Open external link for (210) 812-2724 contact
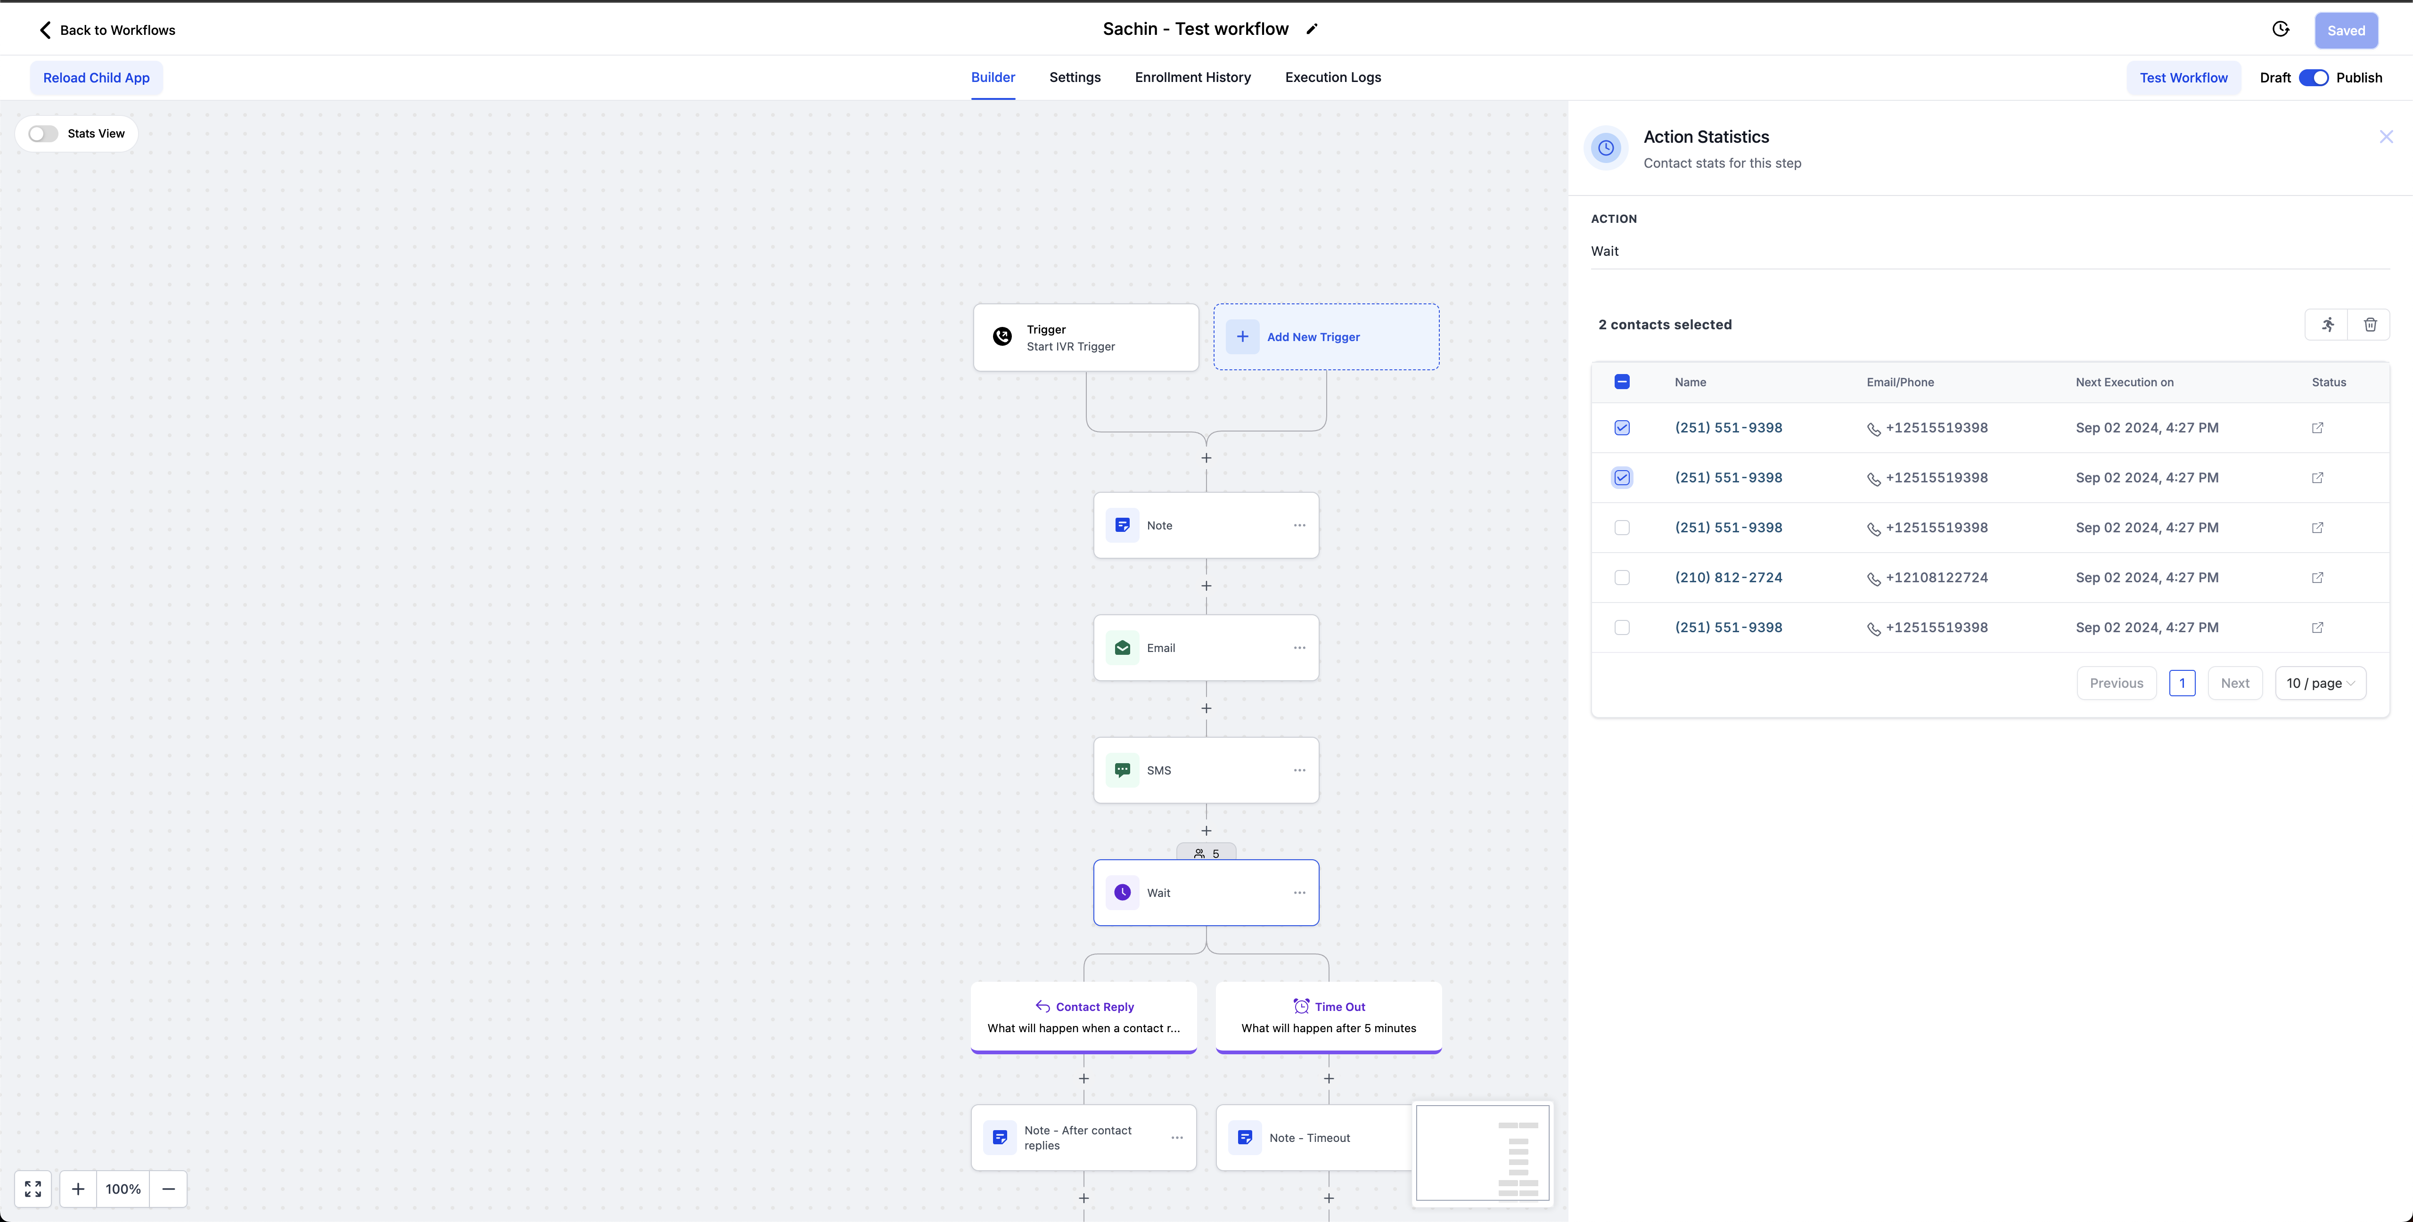The width and height of the screenshot is (2413, 1222). pyautogui.click(x=2317, y=578)
